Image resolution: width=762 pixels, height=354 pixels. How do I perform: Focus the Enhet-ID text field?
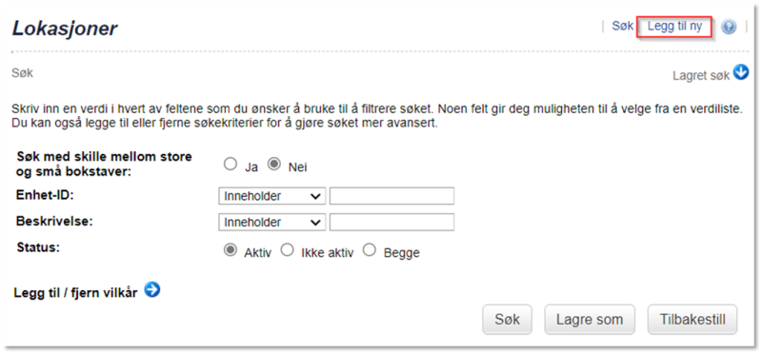click(391, 197)
